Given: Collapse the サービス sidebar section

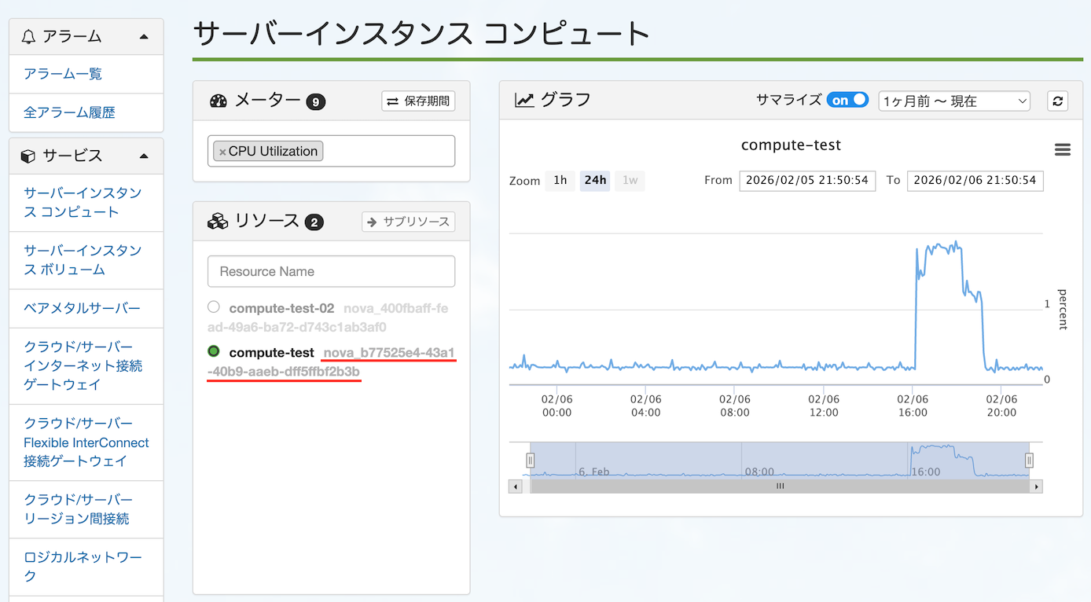Looking at the screenshot, I should tap(143, 156).
